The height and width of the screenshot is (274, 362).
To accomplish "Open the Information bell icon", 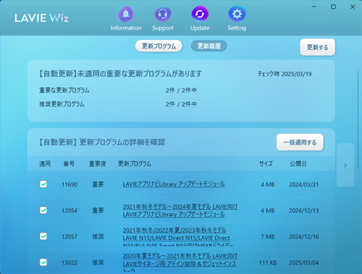I will pyautogui.click(x=126, y=14).
